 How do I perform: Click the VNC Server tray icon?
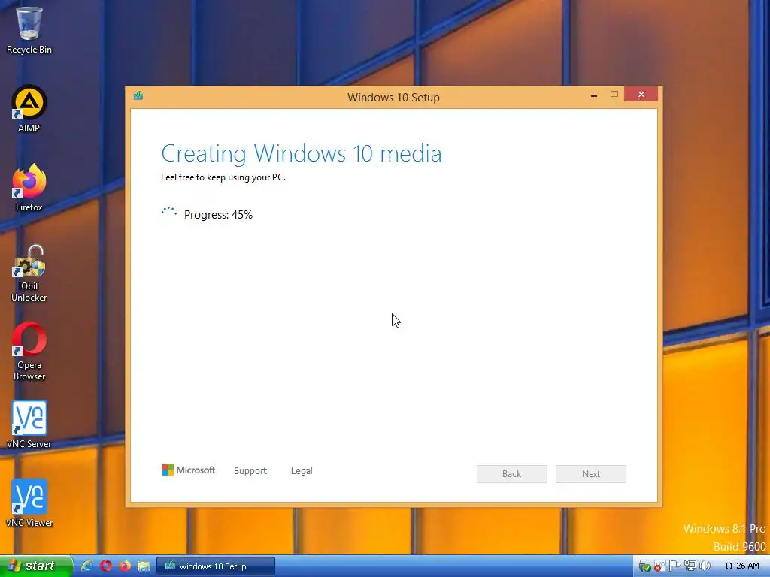tap(659, 566)
